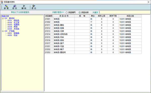151x93 pixels.
Task: Click the 修改 (edit) toolbar icon
Action: coord(15,7)
